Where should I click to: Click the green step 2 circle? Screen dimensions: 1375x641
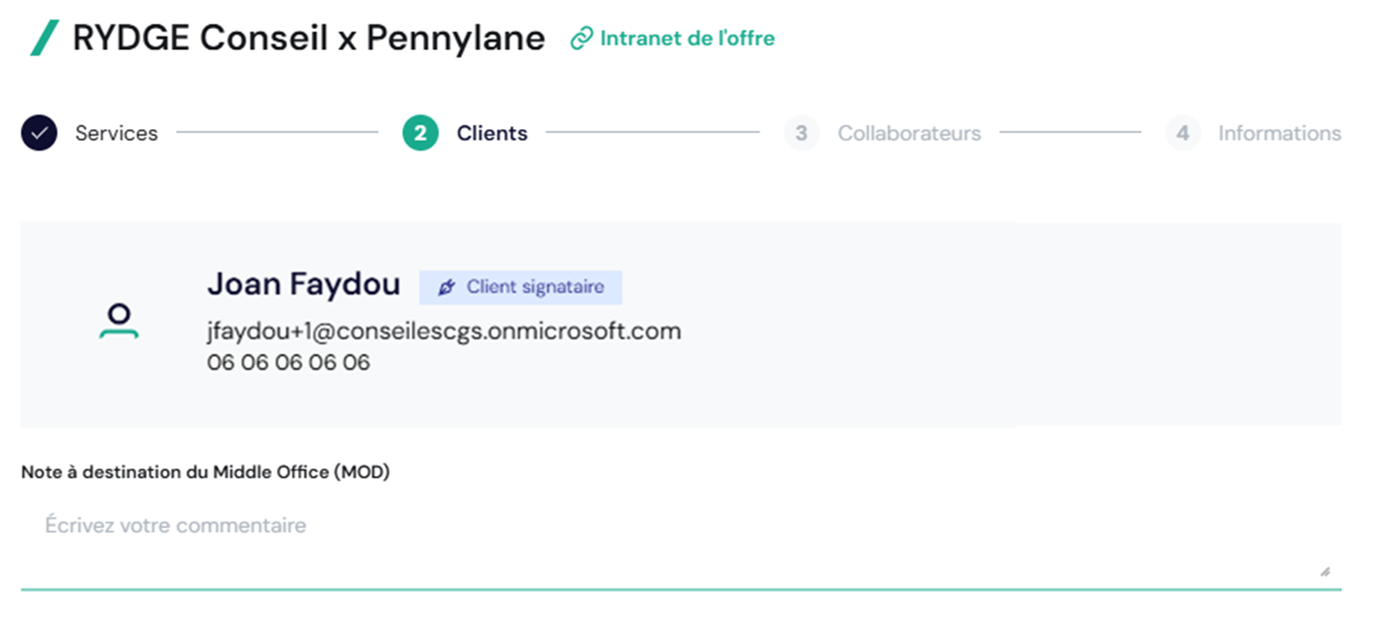tap(420, 133)
